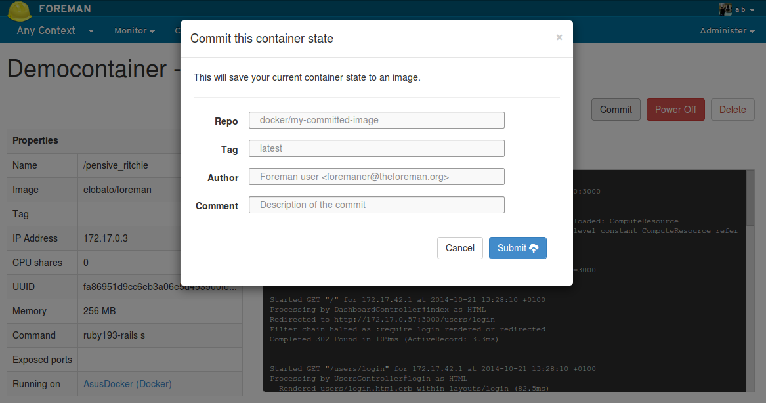This screenshot has width=766, height=403.
Task: Close the commit dialog with the X icon
Action: click(x=559, y=38)
